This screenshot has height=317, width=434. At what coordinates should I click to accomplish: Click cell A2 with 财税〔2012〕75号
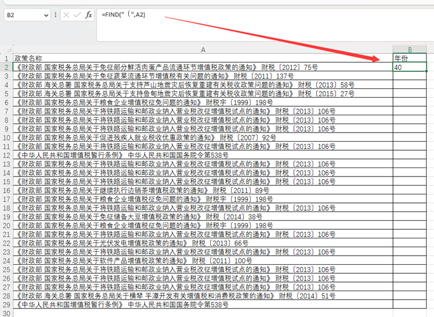pyautogui.click(x=203, y=67)
